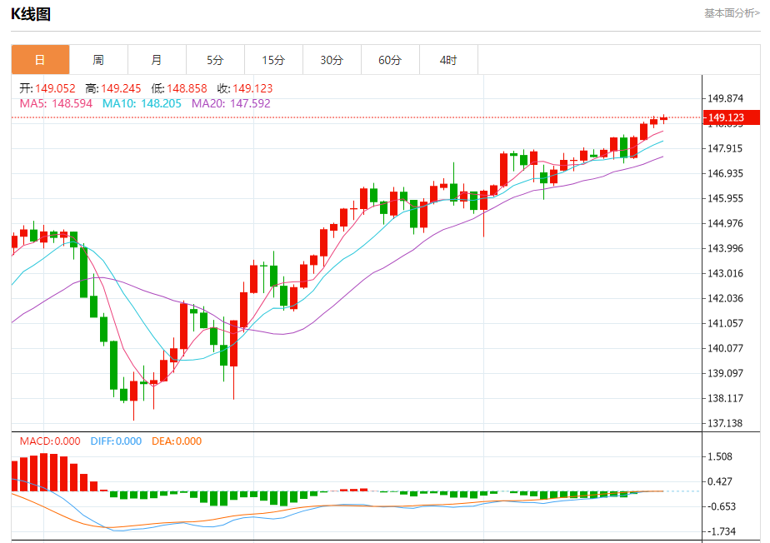Click the 143.996 price axis label

725,248
